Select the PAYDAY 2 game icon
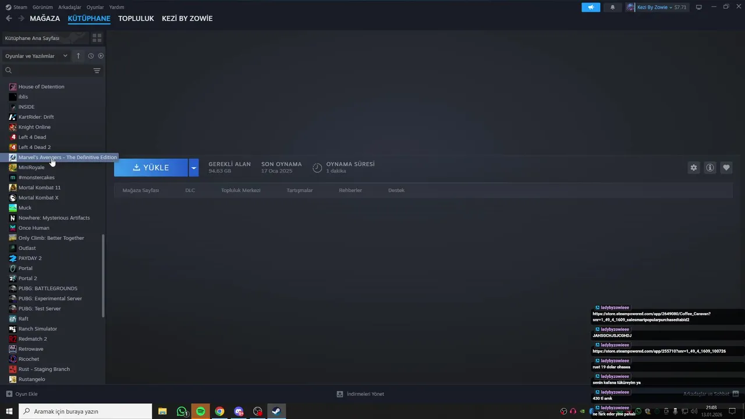 pos(13,258)
